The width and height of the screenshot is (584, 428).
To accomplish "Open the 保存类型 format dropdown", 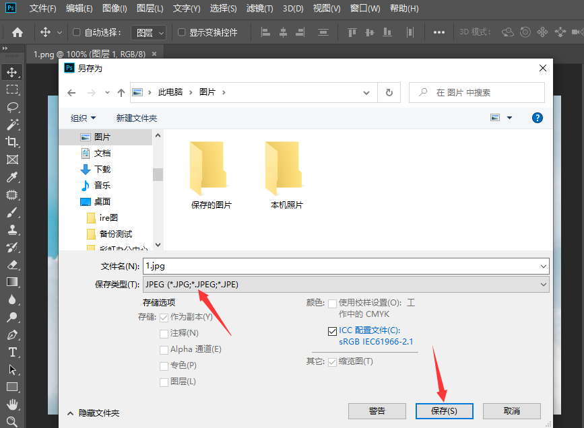I will pos(543,284).
